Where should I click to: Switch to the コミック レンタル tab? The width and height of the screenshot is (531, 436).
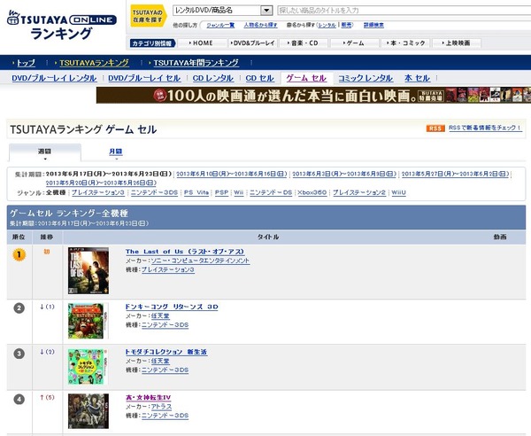tap(366, 78)
